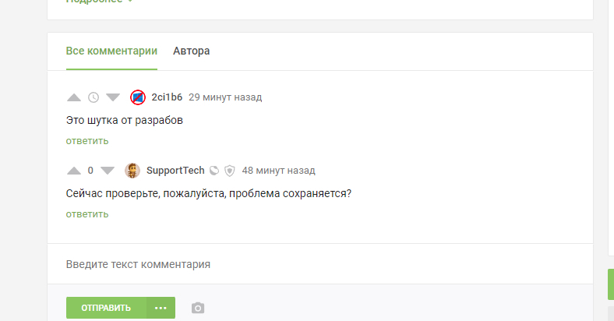Click the round badge next to SupportTech
Screen dimensions: 614x321
214,171
